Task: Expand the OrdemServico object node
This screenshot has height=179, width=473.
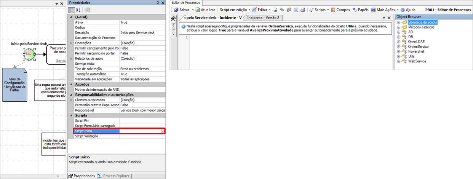Action: (399, 46)
